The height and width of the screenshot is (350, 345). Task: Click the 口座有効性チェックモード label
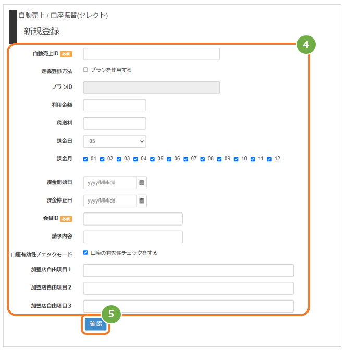tap(42, 254)
